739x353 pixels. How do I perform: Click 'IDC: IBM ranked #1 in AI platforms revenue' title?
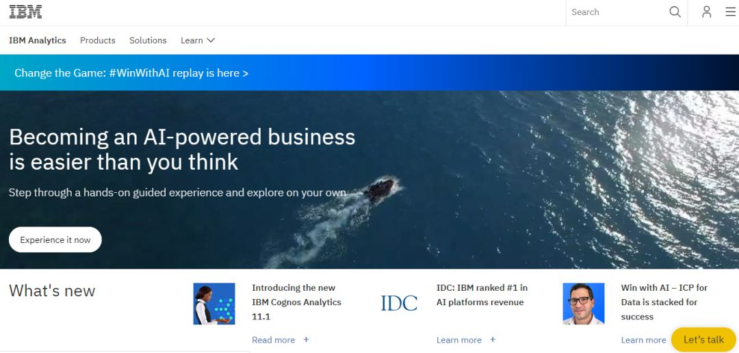coord(482,295)
